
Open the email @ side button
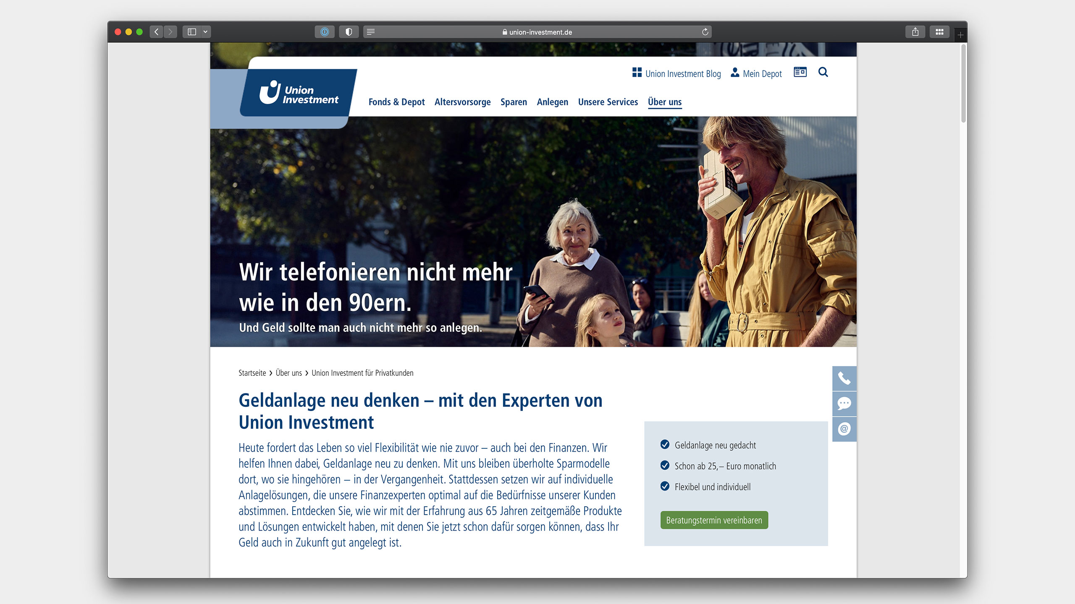(844, 429)
